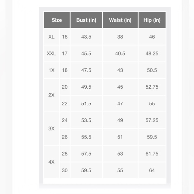Viewport: 194px width, 194px height.
Task: Click the Hip (in) column header
Action: point(152,20)
